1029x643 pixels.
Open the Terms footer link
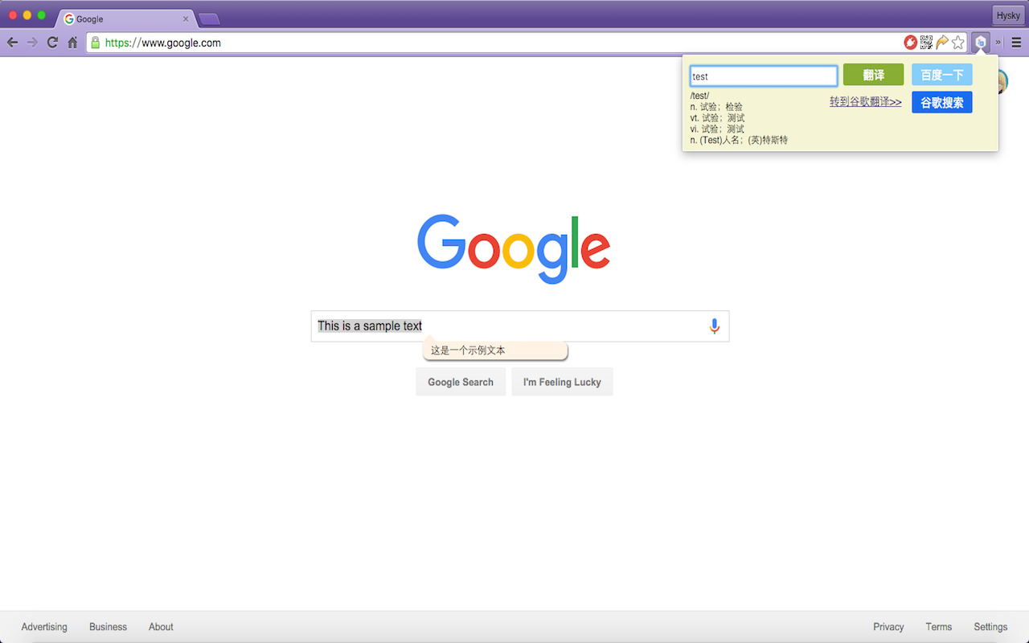(938, 627)
